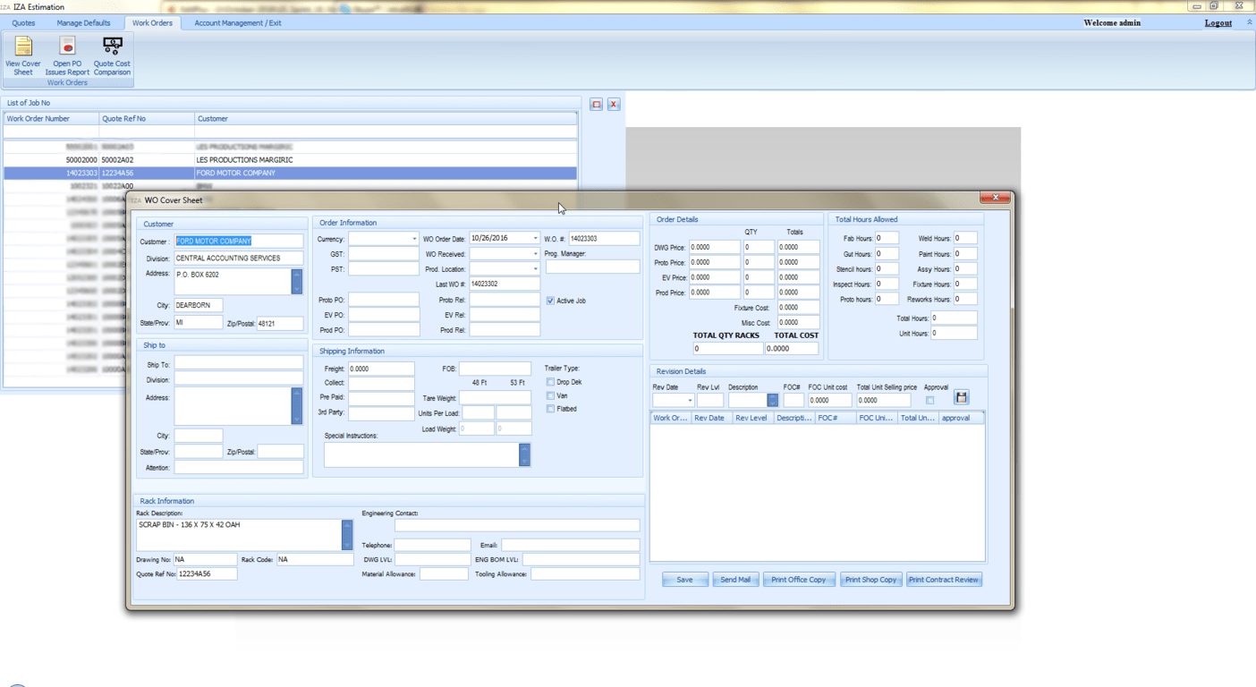Check the Flatbed trailer type option
The width and height of the screenshot is (1256, 687).
pos(550,410)
